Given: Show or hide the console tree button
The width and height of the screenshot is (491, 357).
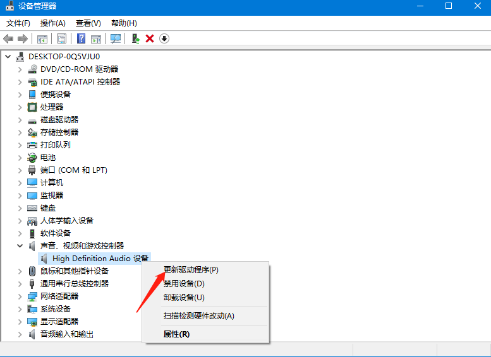Looking at the screenshot, I should (42, 38).
